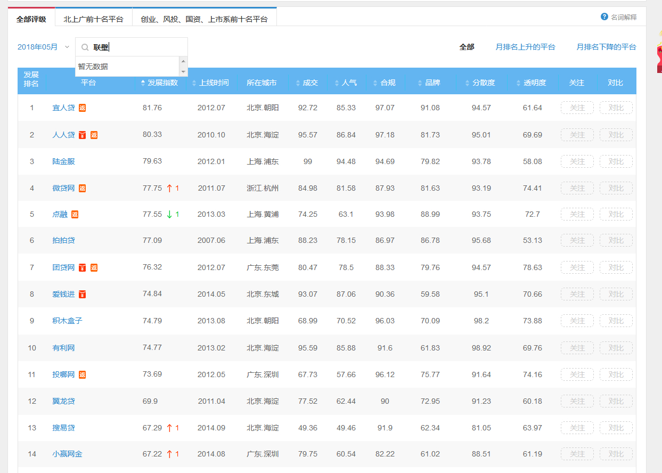662x473 pixels.
Task: Follow 陆金服 with 关注 button
Action: click(x=577, y=161)
